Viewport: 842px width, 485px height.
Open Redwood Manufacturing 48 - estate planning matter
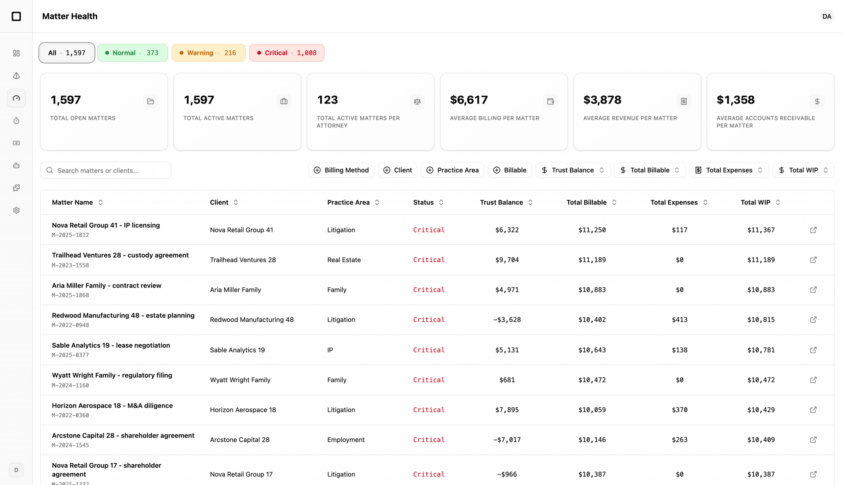point(123,315)
